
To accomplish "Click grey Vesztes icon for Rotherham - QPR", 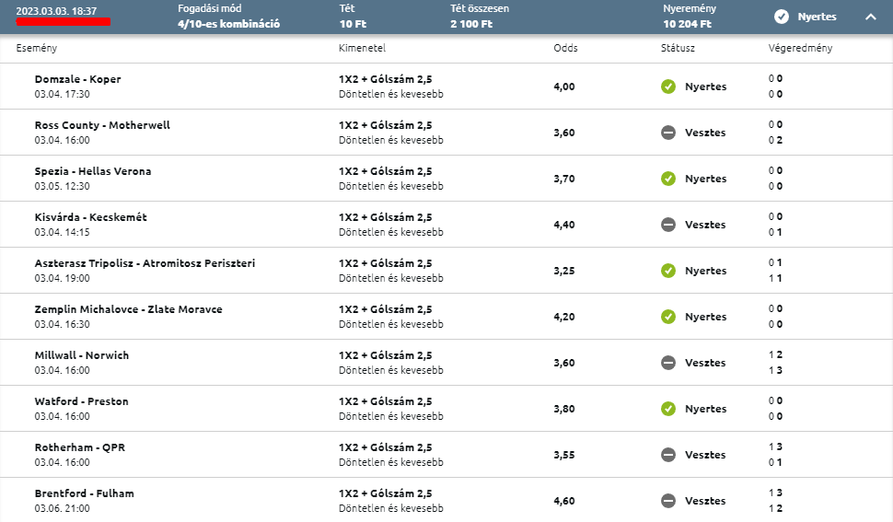I will (x=668, y=455).
